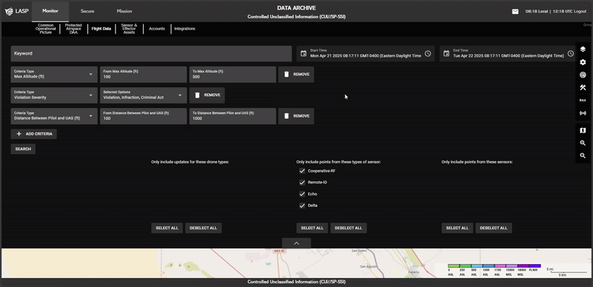
Task: Click the 'Only include points from these sensors' text
Action: click(x=477, y=162)
